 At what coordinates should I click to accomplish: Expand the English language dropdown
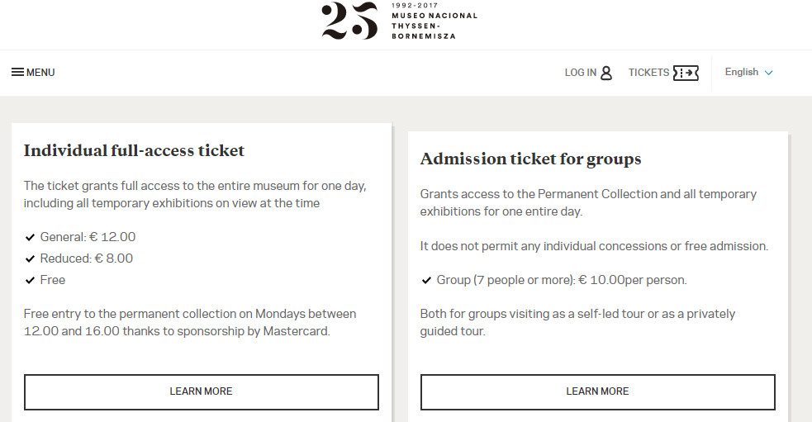[x=749, y=72]
